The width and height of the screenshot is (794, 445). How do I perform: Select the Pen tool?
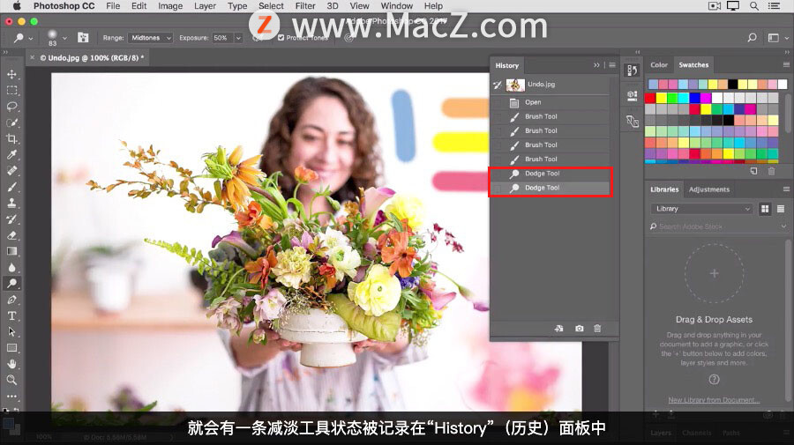click(x=11, y=300)
